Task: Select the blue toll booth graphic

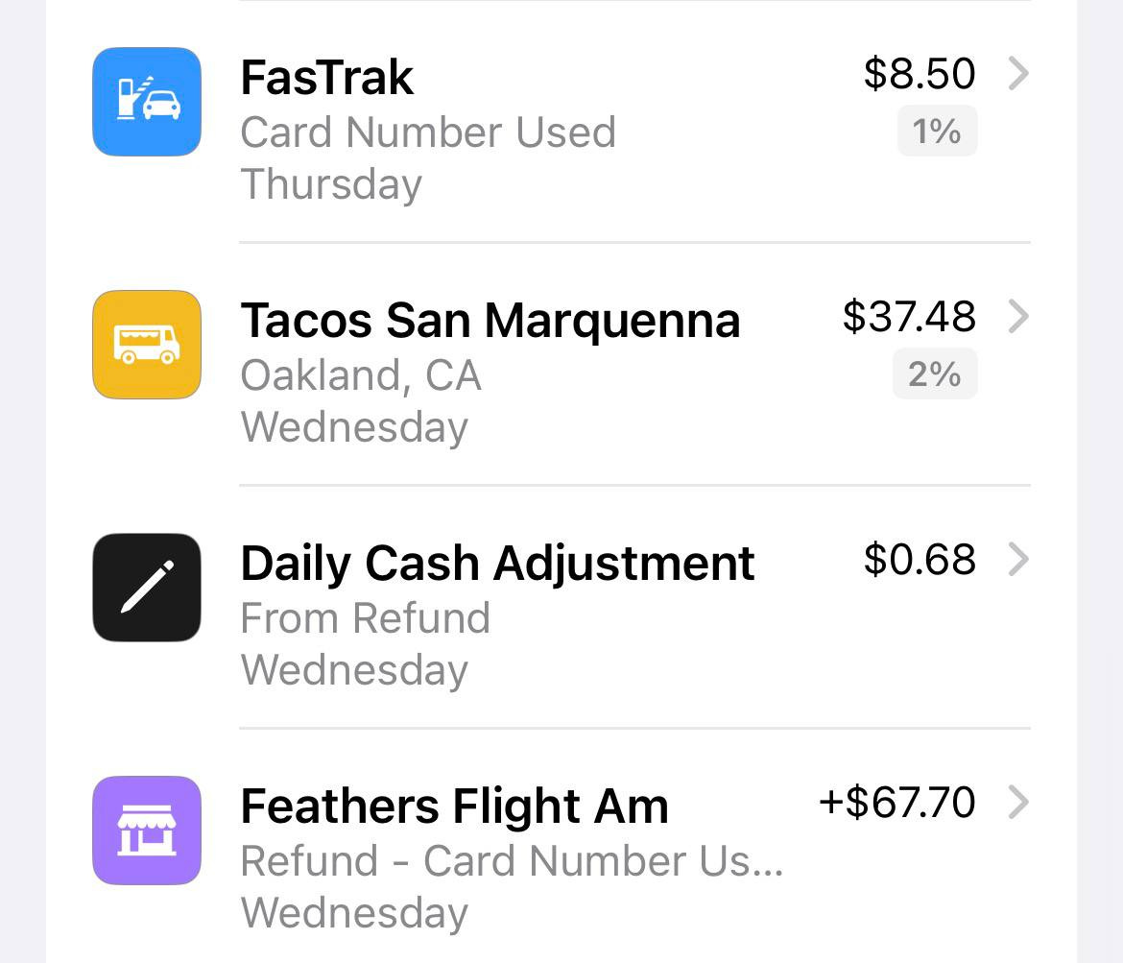Action: click(x=146, y=101)
